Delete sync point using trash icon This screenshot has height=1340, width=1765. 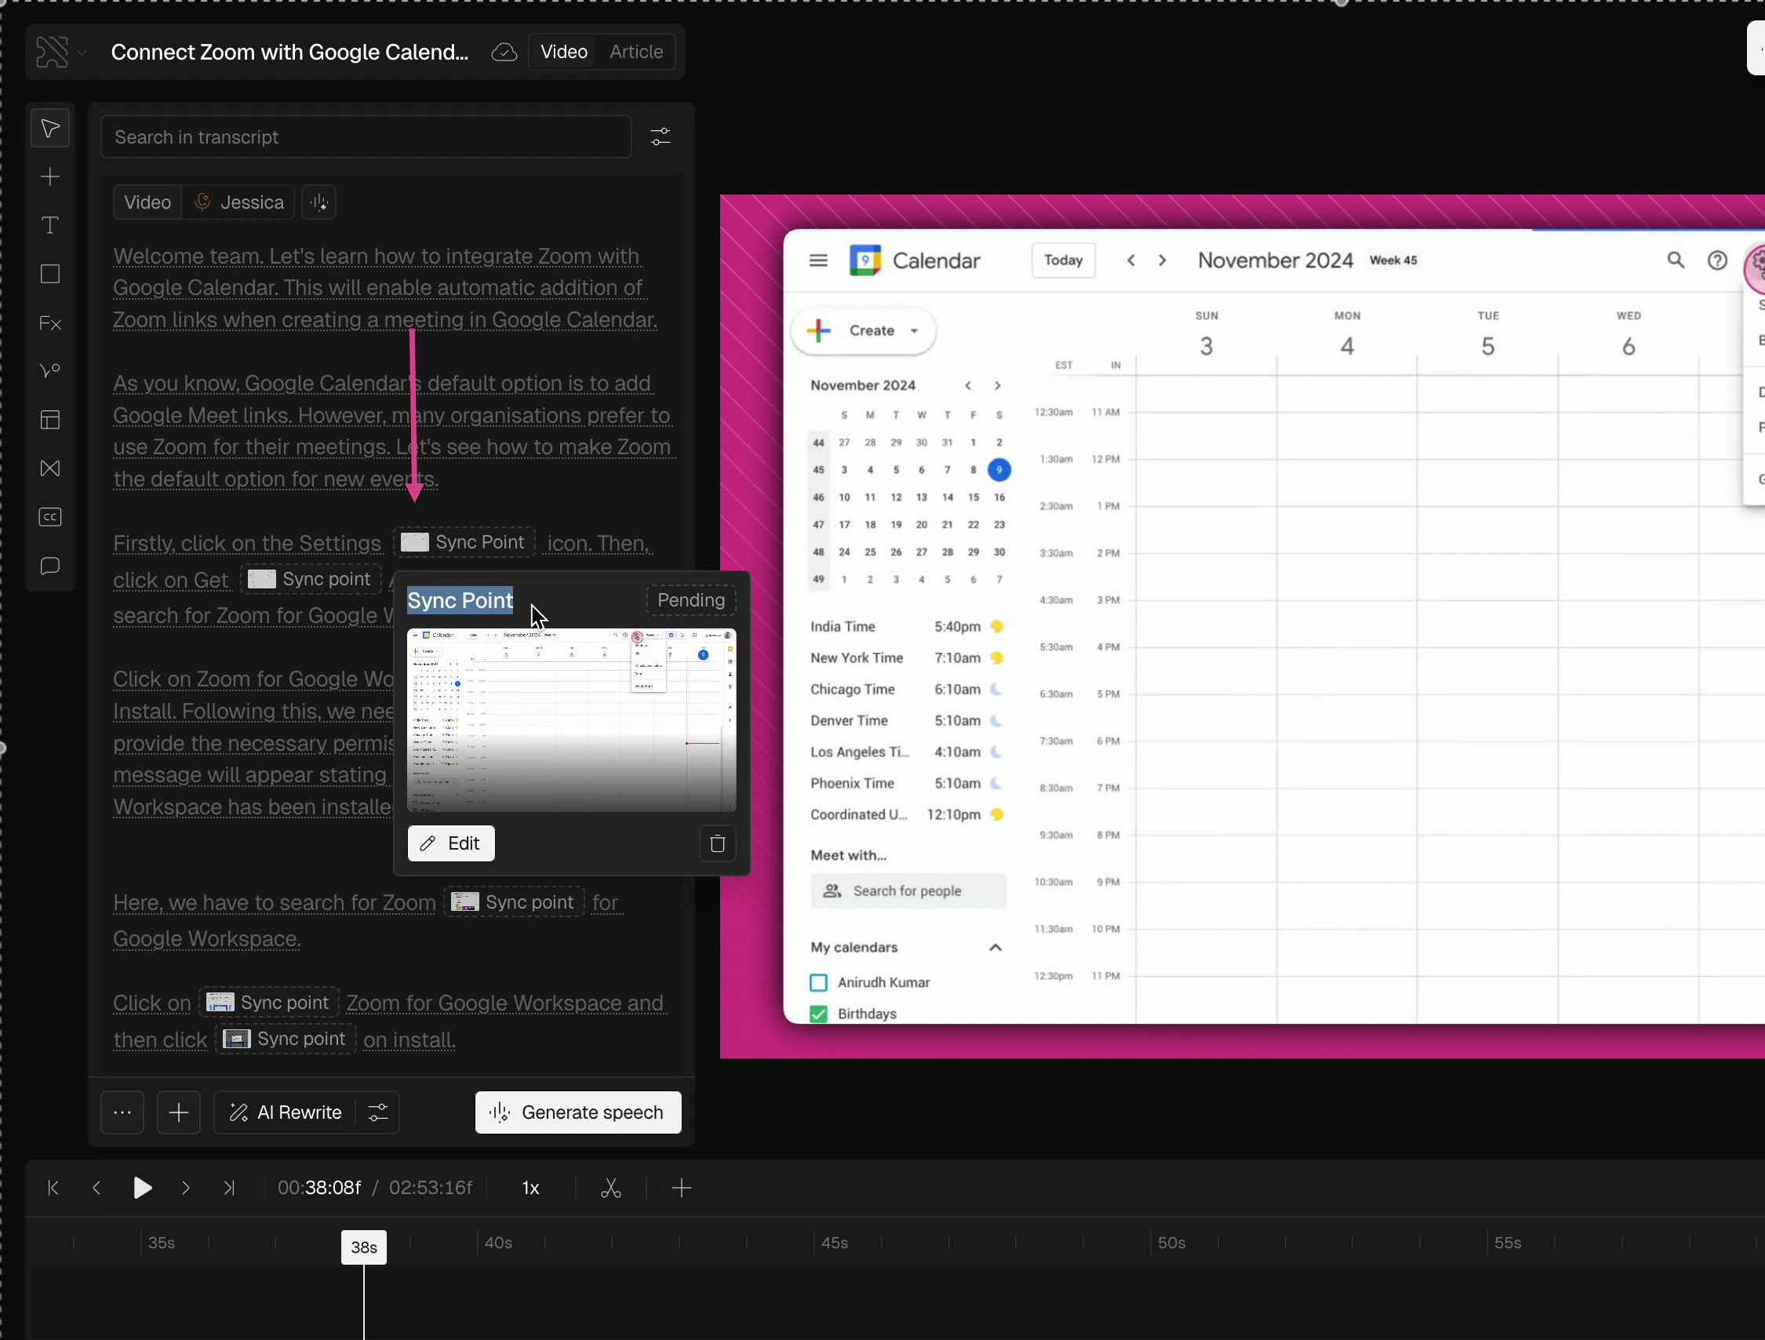click(716, 843)
